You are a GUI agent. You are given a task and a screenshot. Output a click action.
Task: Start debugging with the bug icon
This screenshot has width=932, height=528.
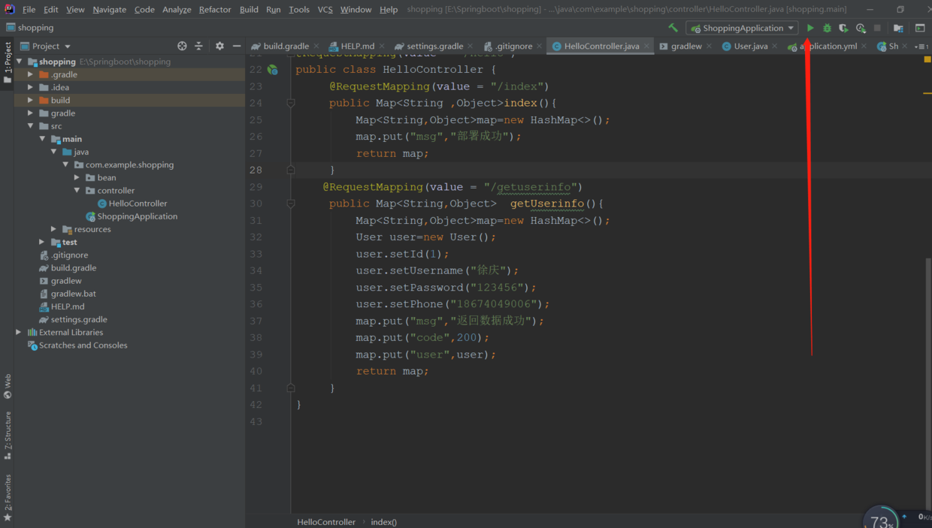pyautogui.click(x=827, y=28)
